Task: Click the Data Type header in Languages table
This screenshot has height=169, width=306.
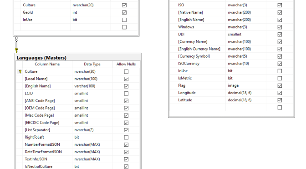Action: (92, 64)
